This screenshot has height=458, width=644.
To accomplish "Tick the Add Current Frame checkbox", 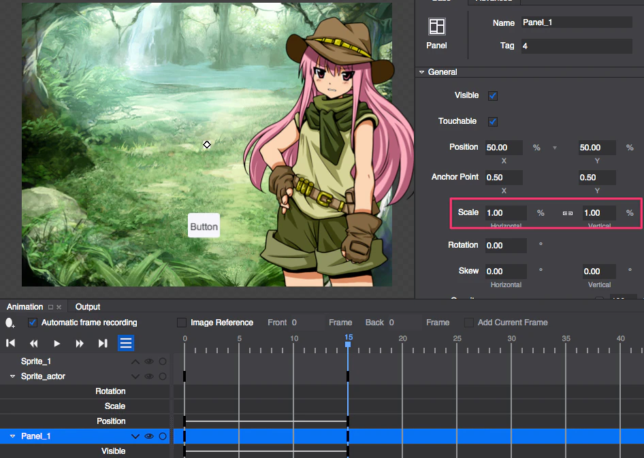I will (x=468, y=323).
